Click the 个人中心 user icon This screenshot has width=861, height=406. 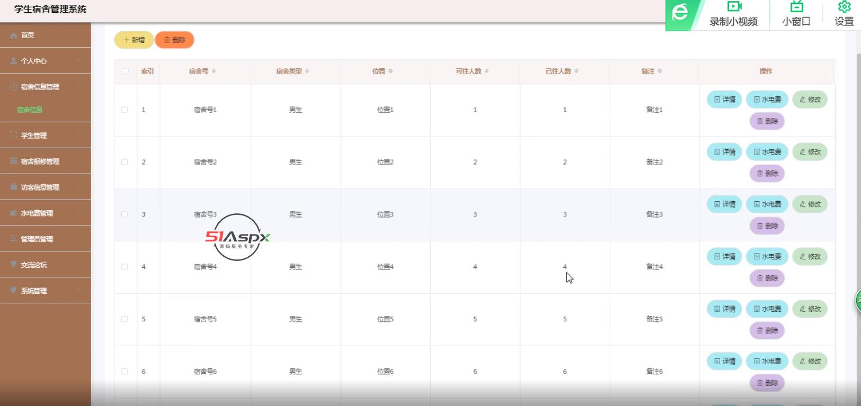14,61
